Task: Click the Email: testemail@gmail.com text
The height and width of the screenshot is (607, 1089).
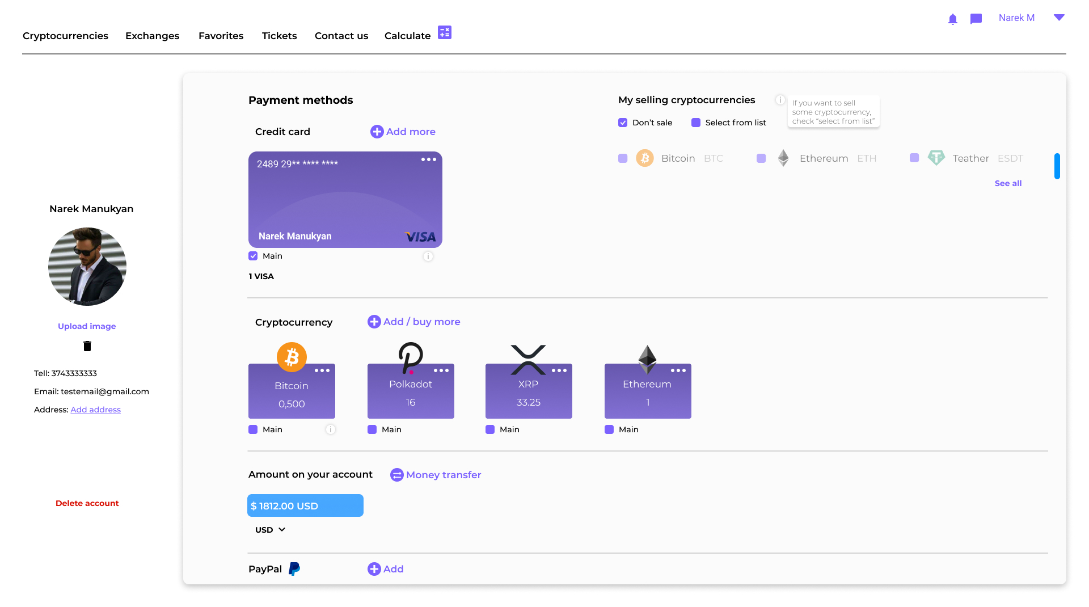Action: (x=91, y=391)
